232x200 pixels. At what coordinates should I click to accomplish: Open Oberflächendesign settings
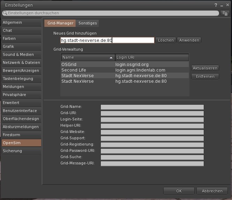pos(22,119)
